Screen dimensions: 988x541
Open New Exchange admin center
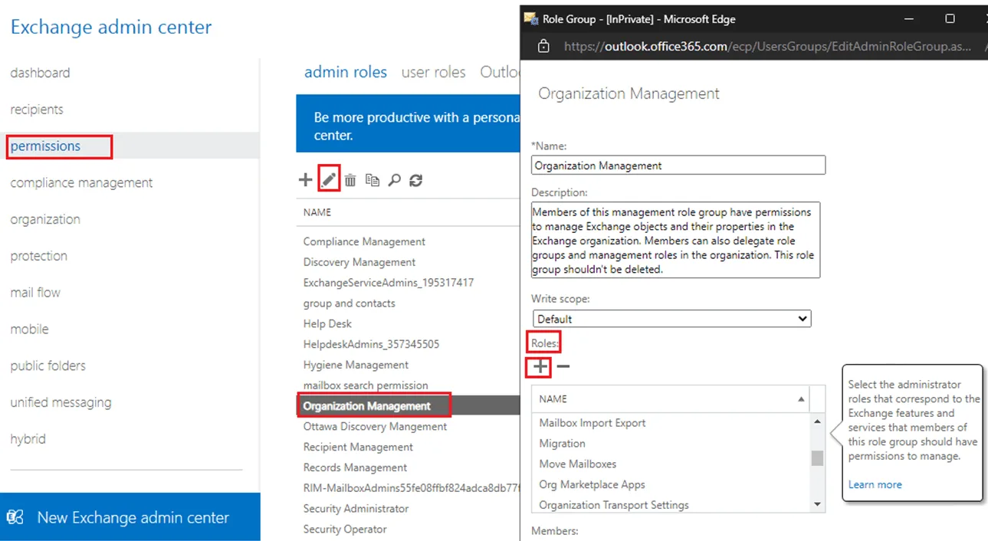pos(132,517)
